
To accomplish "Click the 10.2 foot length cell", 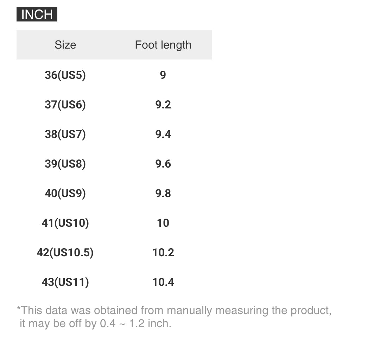I will click(x=163, y=252).
